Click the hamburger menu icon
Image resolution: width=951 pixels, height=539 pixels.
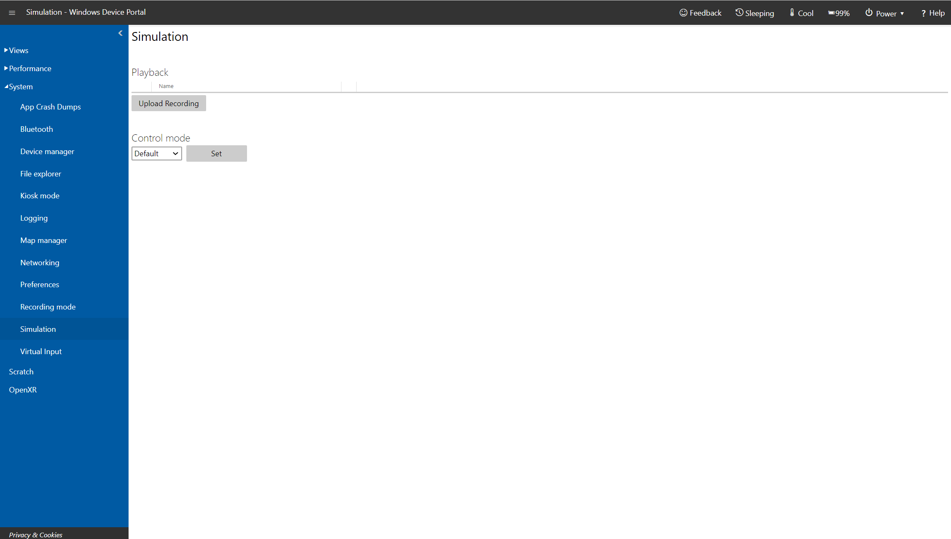pyautogui.click(x=12, y=12)
